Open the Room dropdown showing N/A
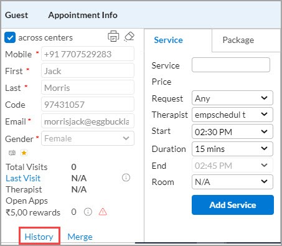Image resolution: width=282 pixels, height=246 pixels. pos(232,182)
